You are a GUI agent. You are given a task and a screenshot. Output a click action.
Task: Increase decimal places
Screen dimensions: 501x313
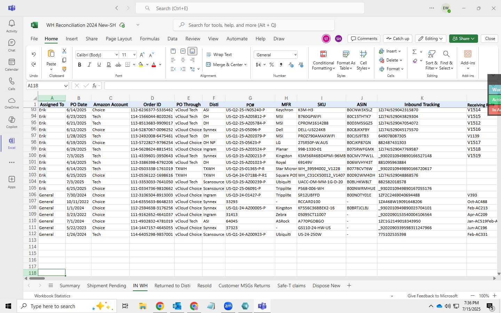(291, 65)
